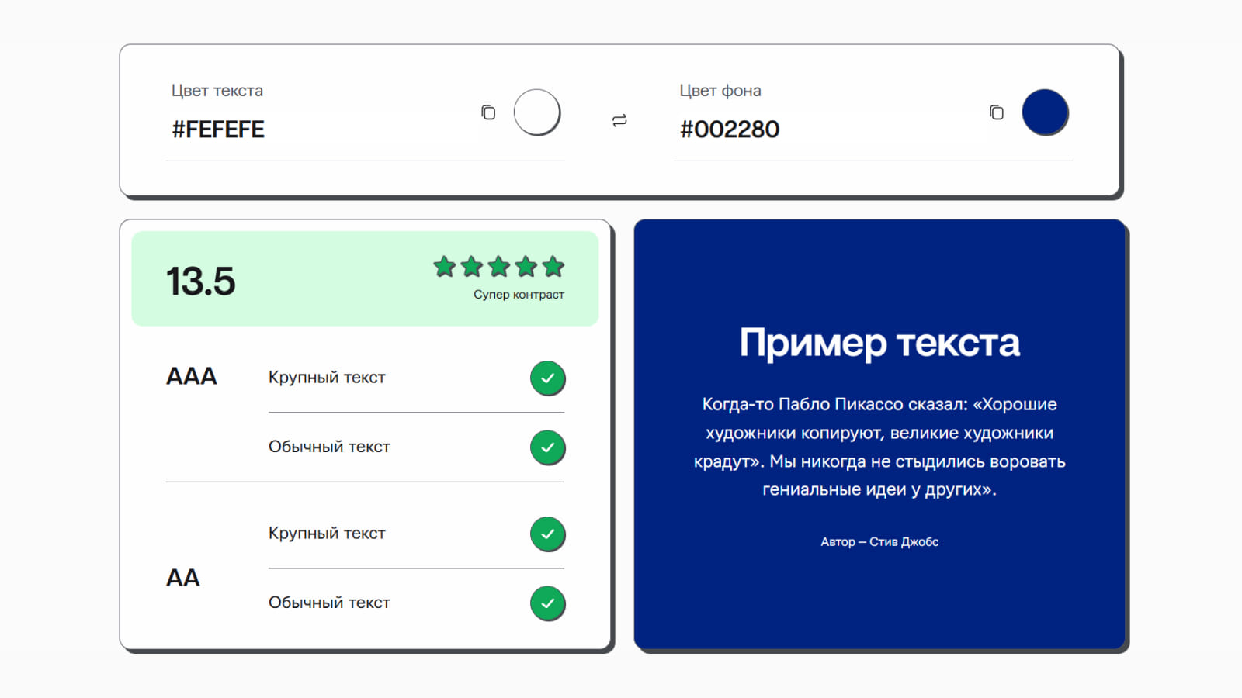Click the green checkmark for AA normal text
The height and width of the screenshot is (698, 1242).
click(x=548, y=603)
